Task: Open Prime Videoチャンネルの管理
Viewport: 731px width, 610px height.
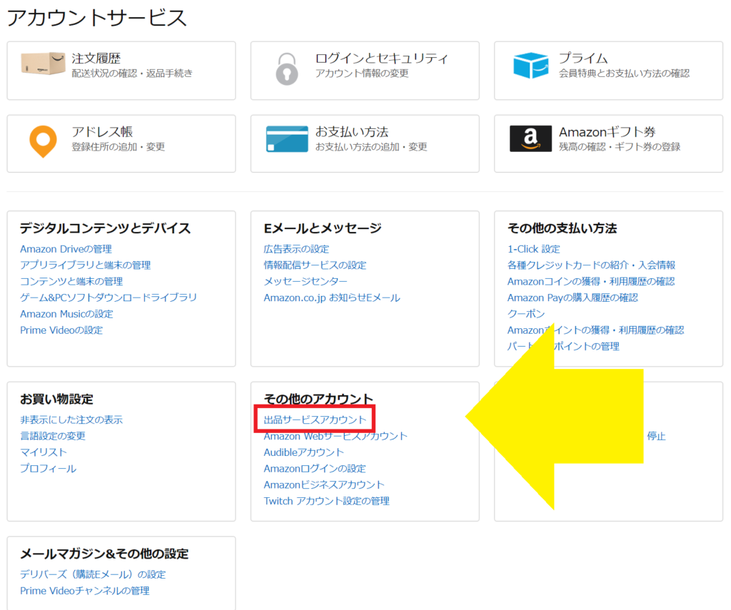Action: tap(85, 591)
